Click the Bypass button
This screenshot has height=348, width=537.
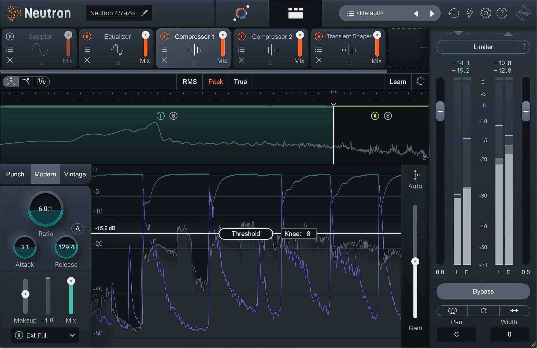(483, 291)
